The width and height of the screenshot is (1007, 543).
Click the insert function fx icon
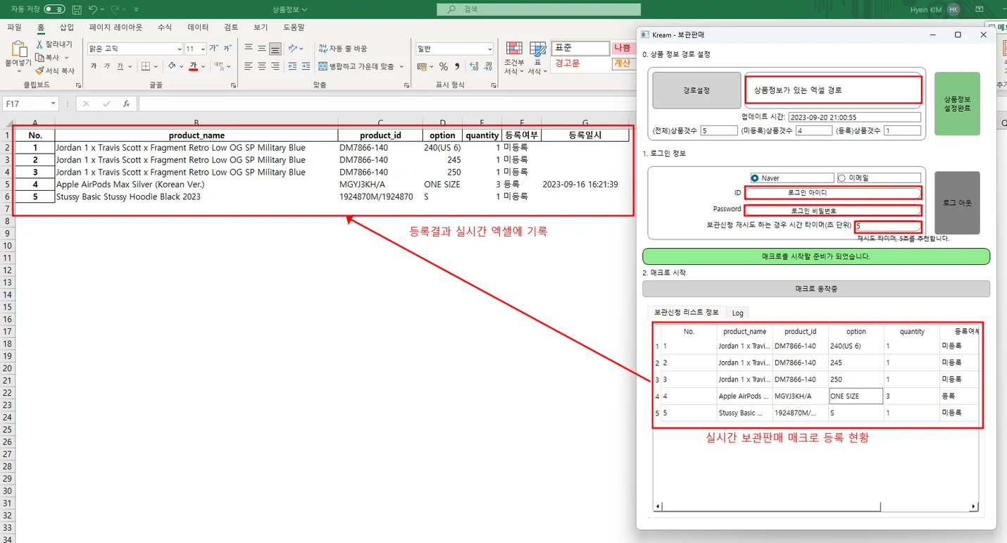point(126,104)
